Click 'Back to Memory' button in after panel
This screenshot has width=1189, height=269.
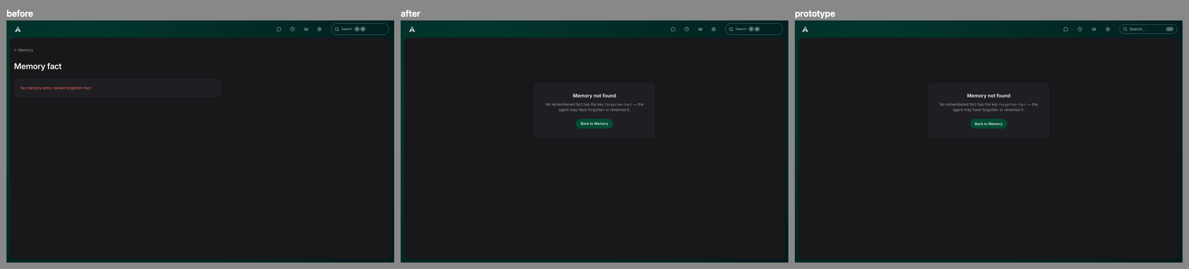594,124
